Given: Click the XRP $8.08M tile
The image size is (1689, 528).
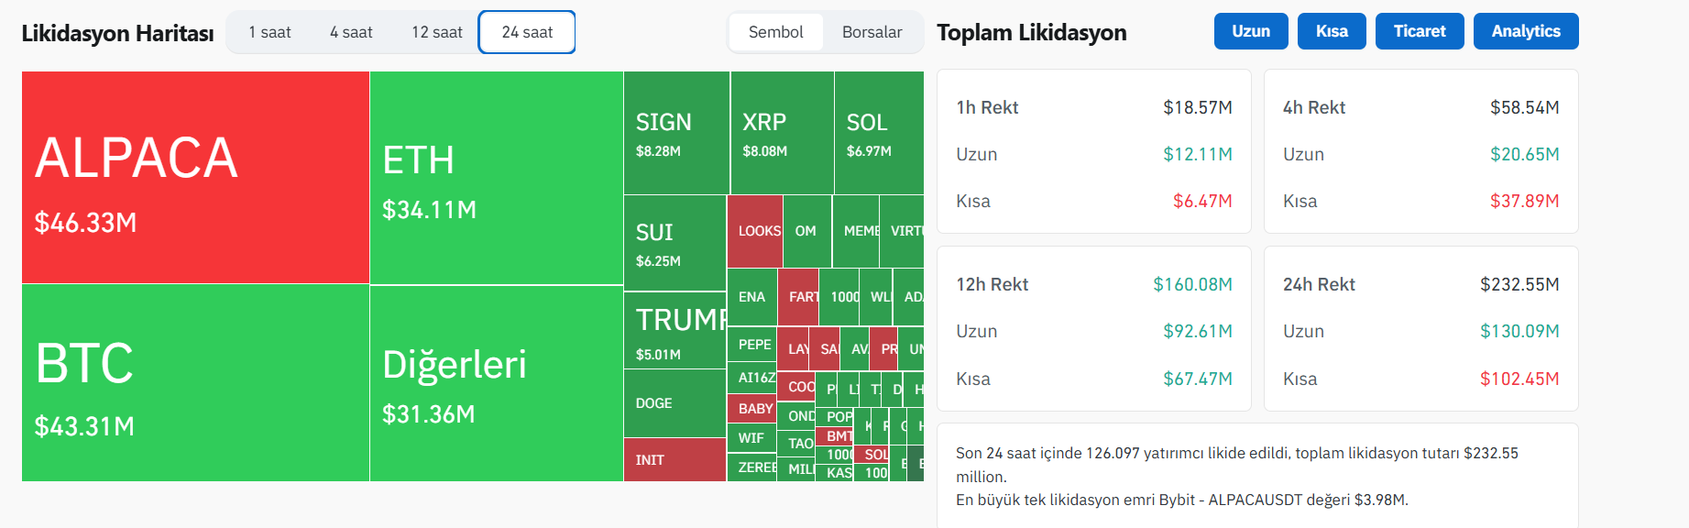Looking at the screenshot, I should tap(782, 133).
